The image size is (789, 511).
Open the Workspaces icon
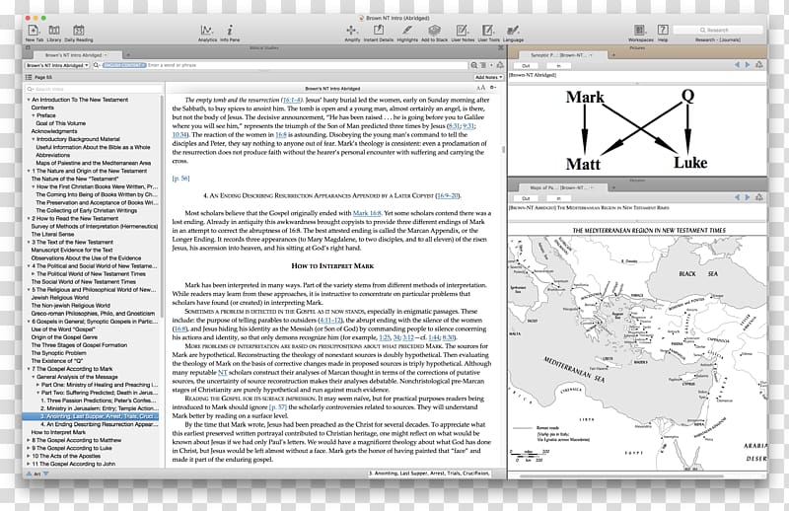[x=639, y=31]
